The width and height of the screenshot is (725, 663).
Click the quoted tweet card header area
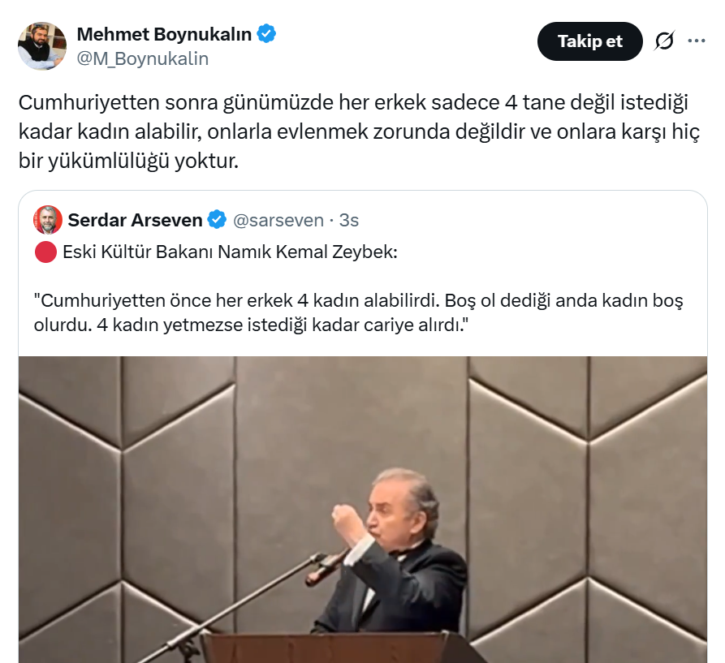[196, 220]
